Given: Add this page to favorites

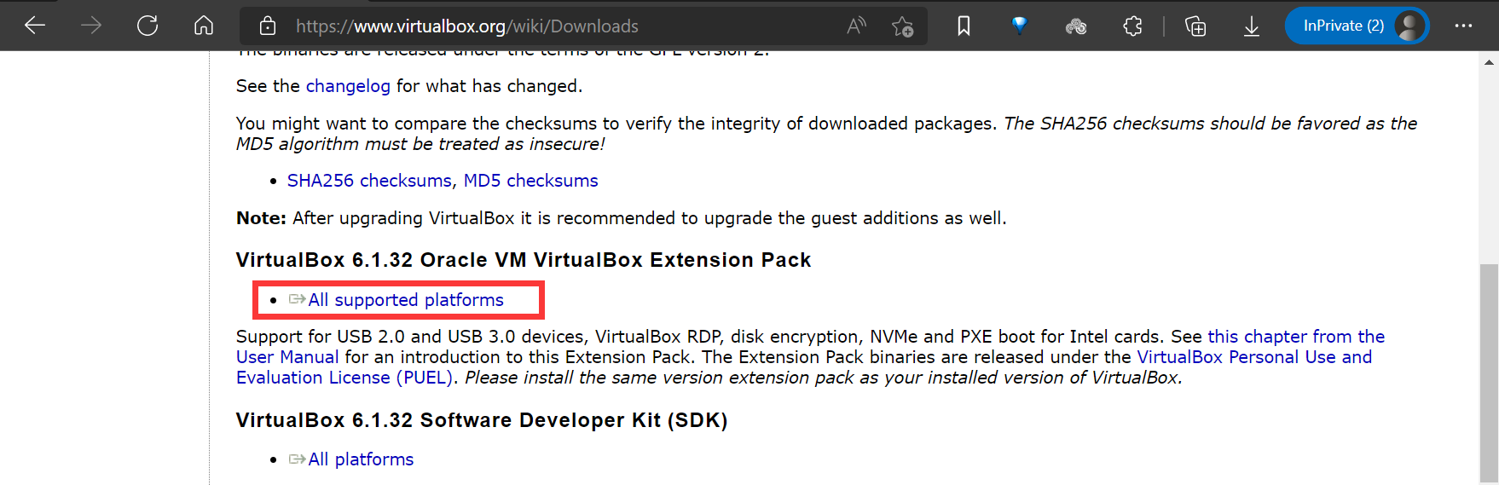Looking at the screenshot, I should click(902, 26).
